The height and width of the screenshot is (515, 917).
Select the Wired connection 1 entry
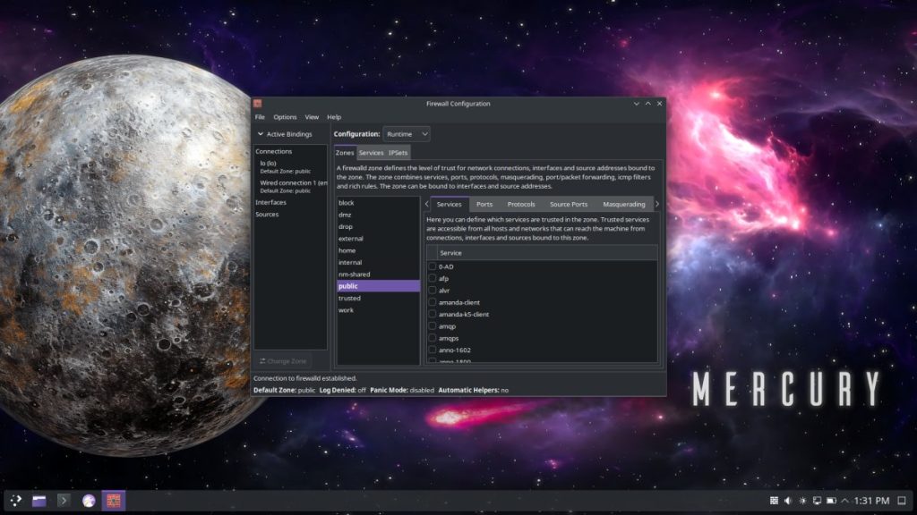[x=286, y=183]
